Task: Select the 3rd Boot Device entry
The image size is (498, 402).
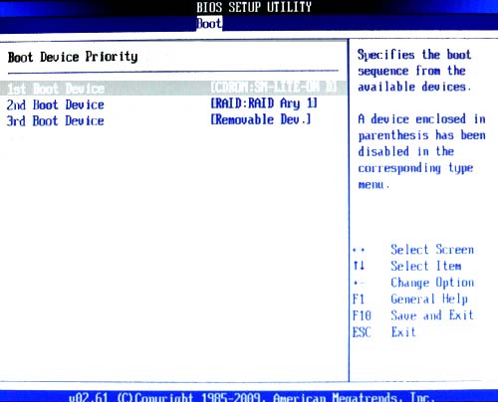Action: point(56,120)
